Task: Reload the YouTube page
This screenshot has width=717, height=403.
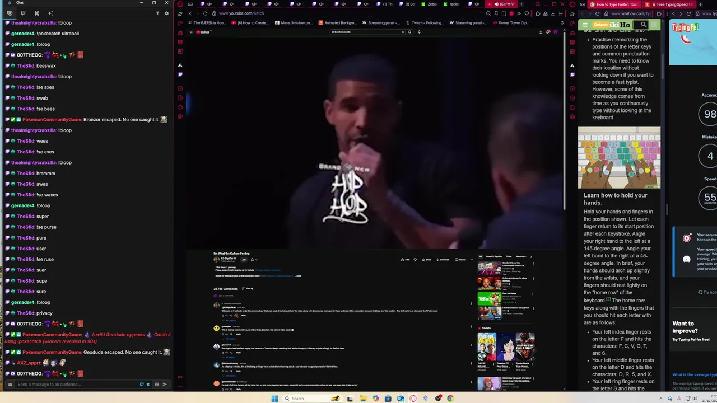Action: (205, 13)
